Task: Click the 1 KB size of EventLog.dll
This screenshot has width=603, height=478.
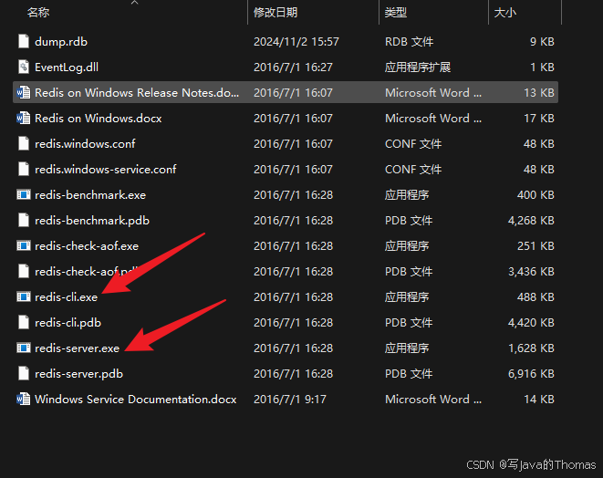Action: (x=542, y=68)
